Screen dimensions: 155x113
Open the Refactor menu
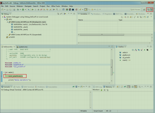pyautogui.click(x=20, y=6)
